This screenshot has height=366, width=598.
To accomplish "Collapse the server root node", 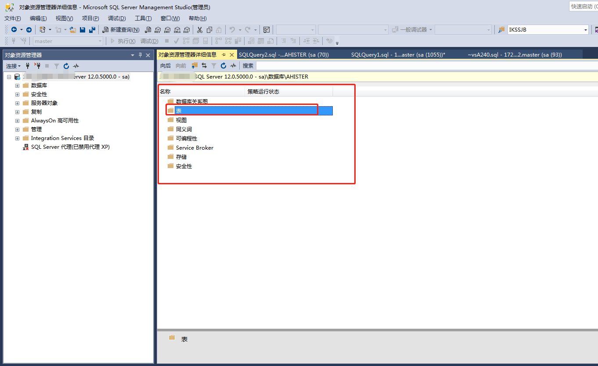I will (x=9, y=77).
